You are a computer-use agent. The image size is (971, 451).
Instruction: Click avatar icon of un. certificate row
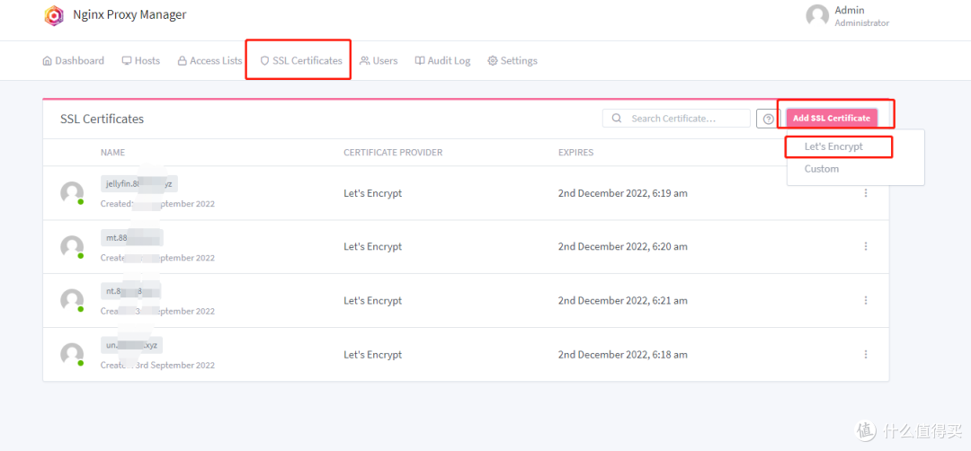(72, 355)
